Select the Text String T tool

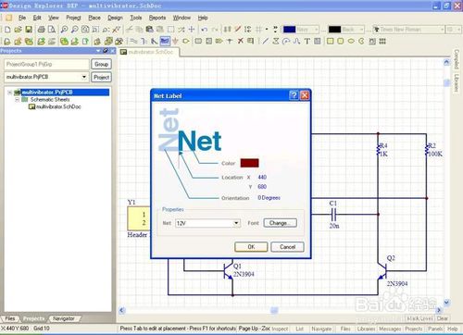pos(307,41)
